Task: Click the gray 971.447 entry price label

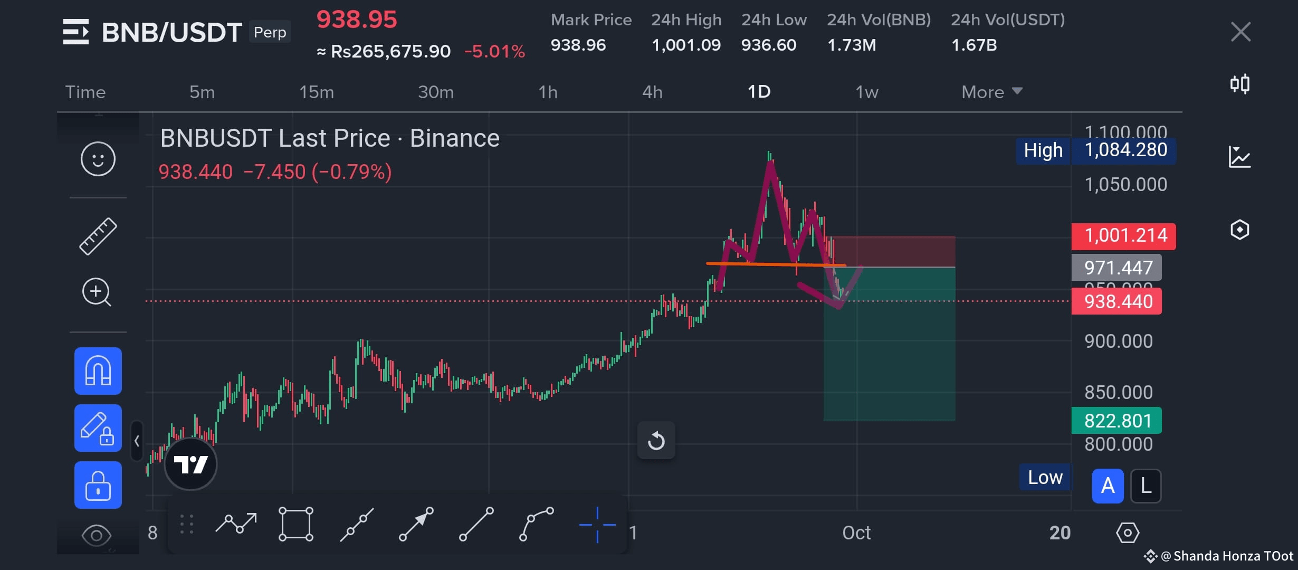Action: [1116, 268]
